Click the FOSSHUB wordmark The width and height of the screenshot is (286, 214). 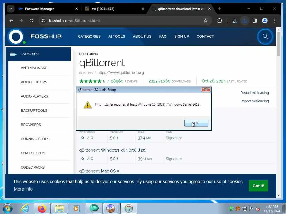pyautogui.click(x=46, y=37)
